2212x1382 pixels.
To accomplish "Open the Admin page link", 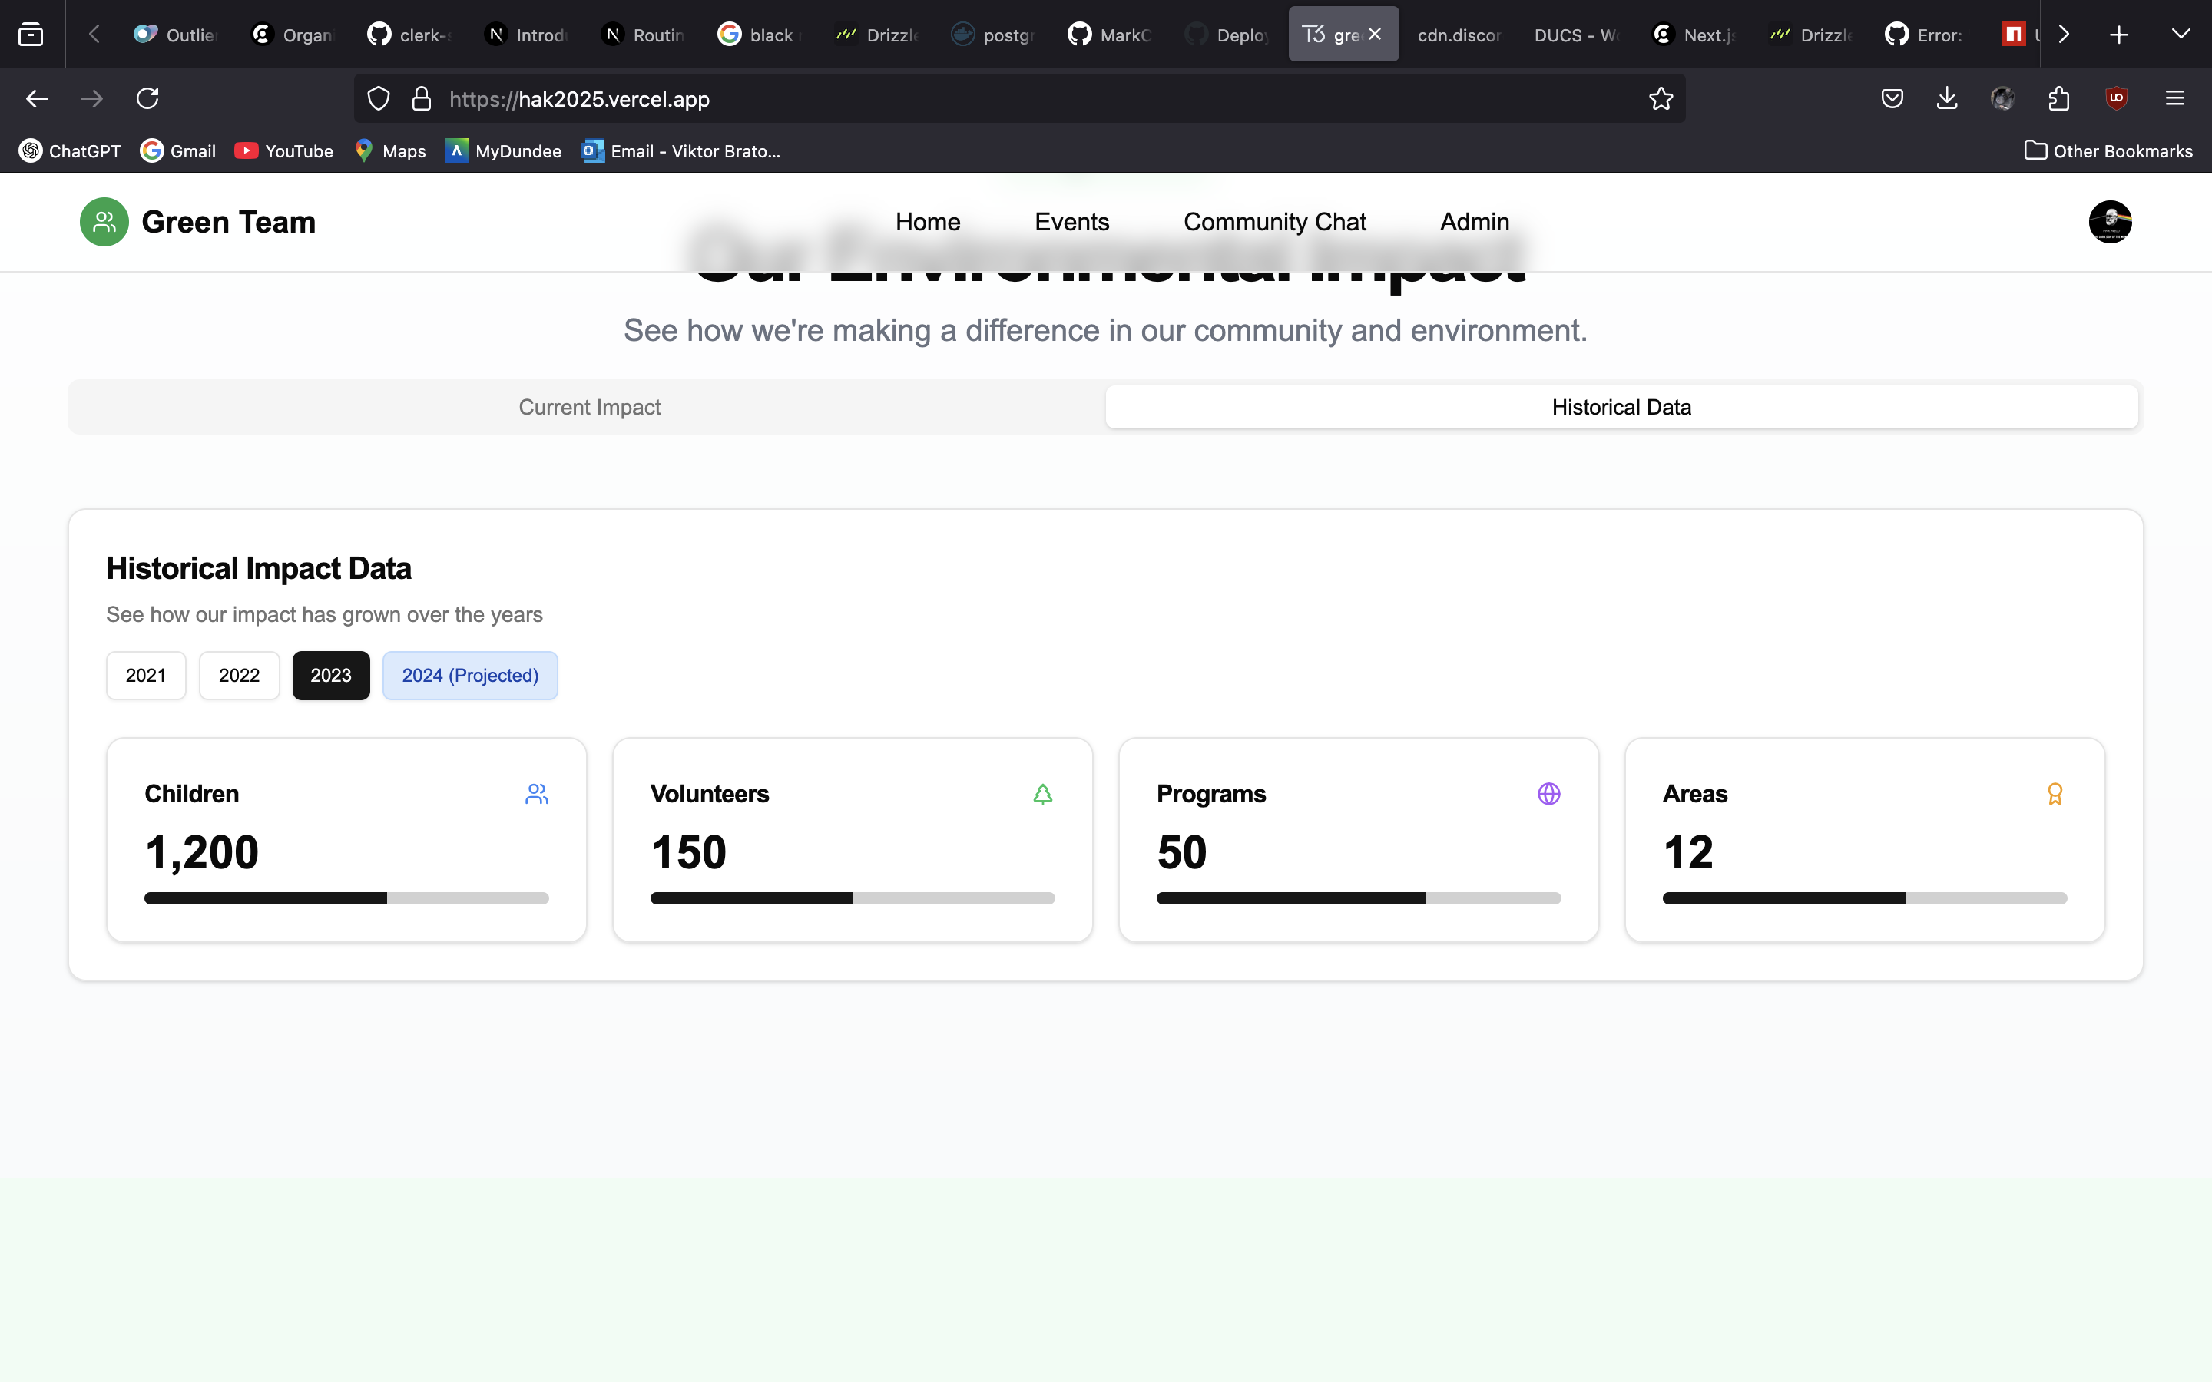I will pyautogui.click(x=1475, y=222).
